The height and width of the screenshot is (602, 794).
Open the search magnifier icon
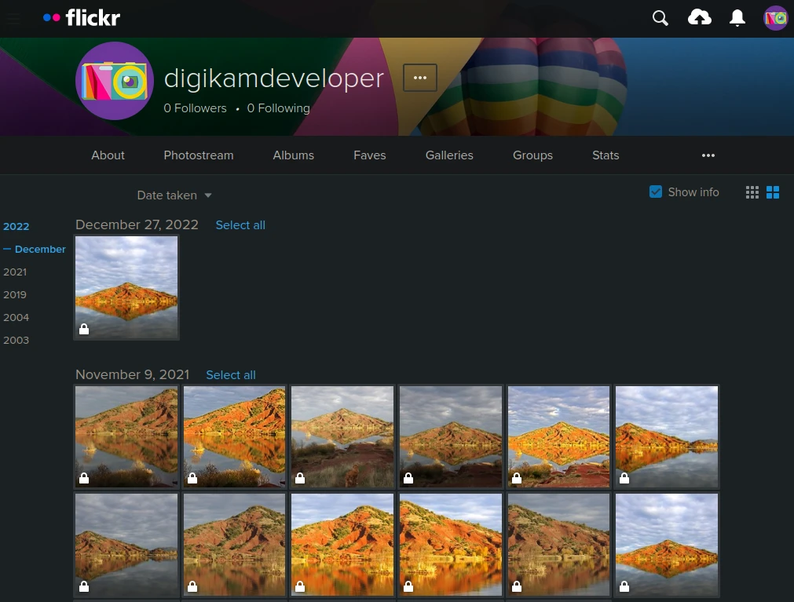pos(660,18)
